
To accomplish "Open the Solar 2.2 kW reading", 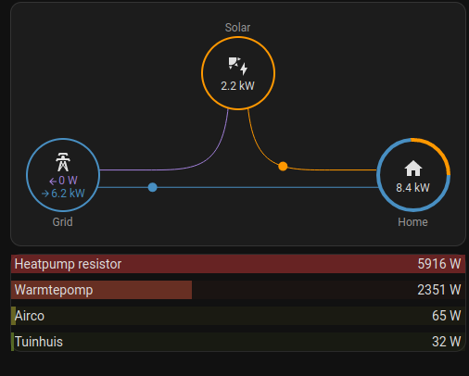I will [x=237, y=86].
